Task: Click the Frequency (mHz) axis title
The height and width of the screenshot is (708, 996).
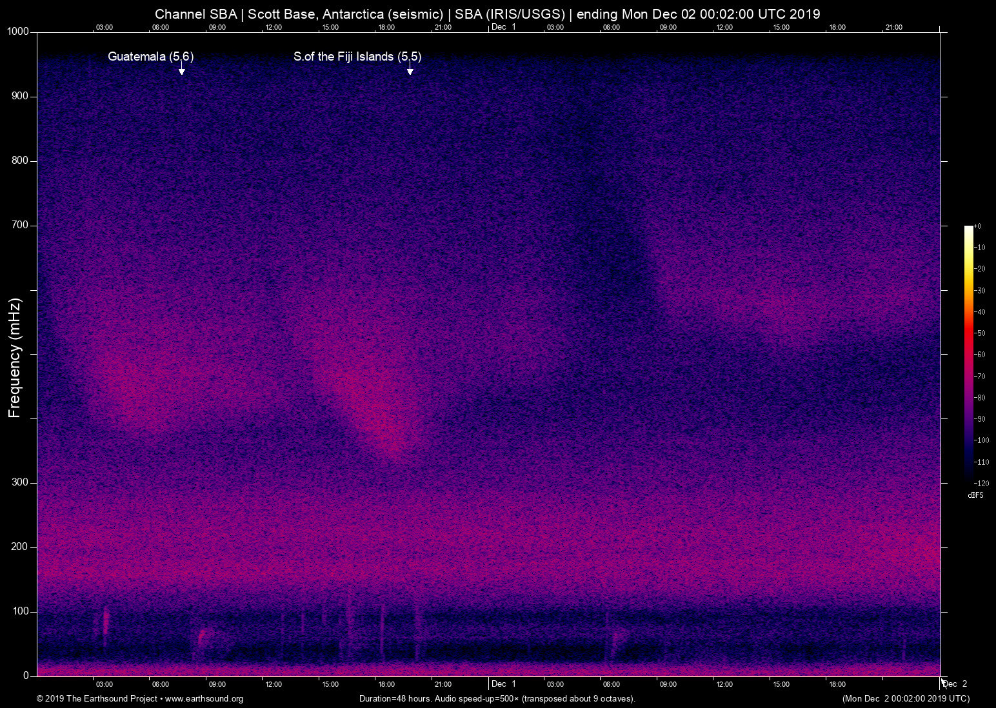Action: [x=15, y=358]
